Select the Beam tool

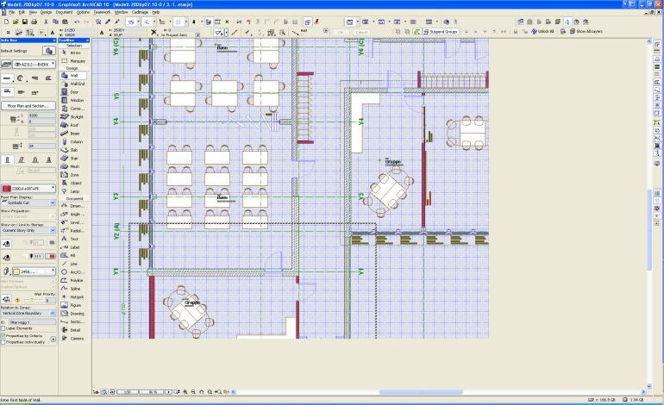point(74,134)
